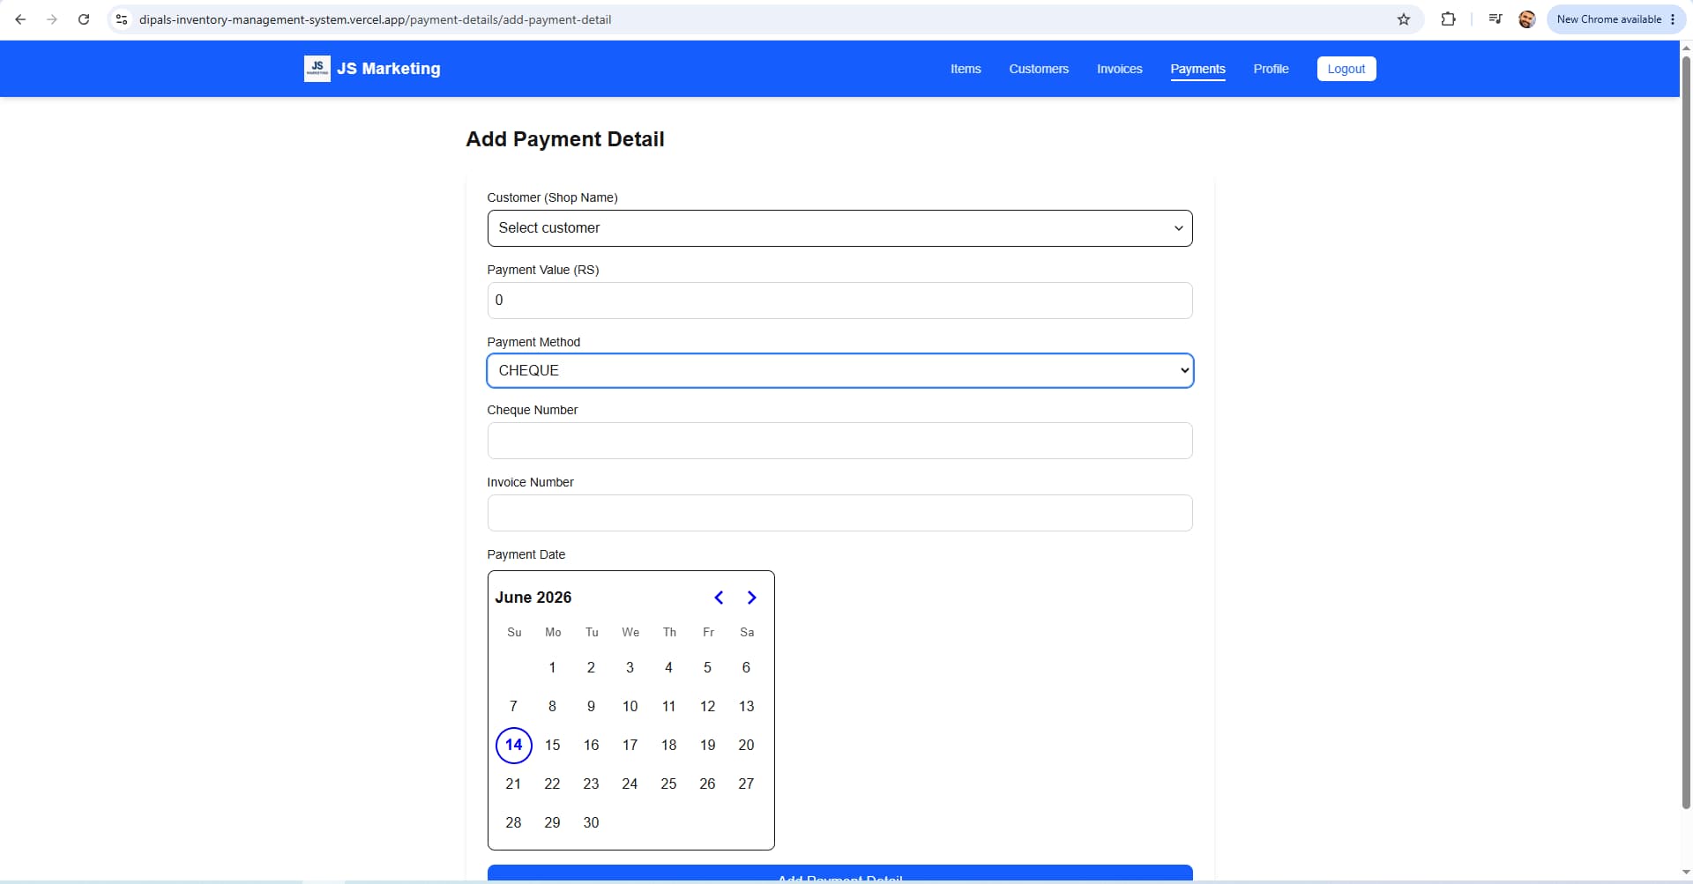Click the browser back arrow

coord(20,19)
